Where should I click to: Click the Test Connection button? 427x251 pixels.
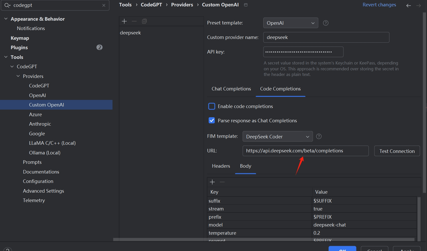[x=397, y=151]
